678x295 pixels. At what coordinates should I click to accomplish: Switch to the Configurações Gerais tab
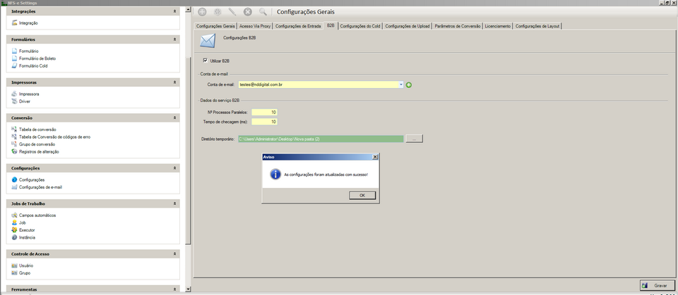coord(215,26)
